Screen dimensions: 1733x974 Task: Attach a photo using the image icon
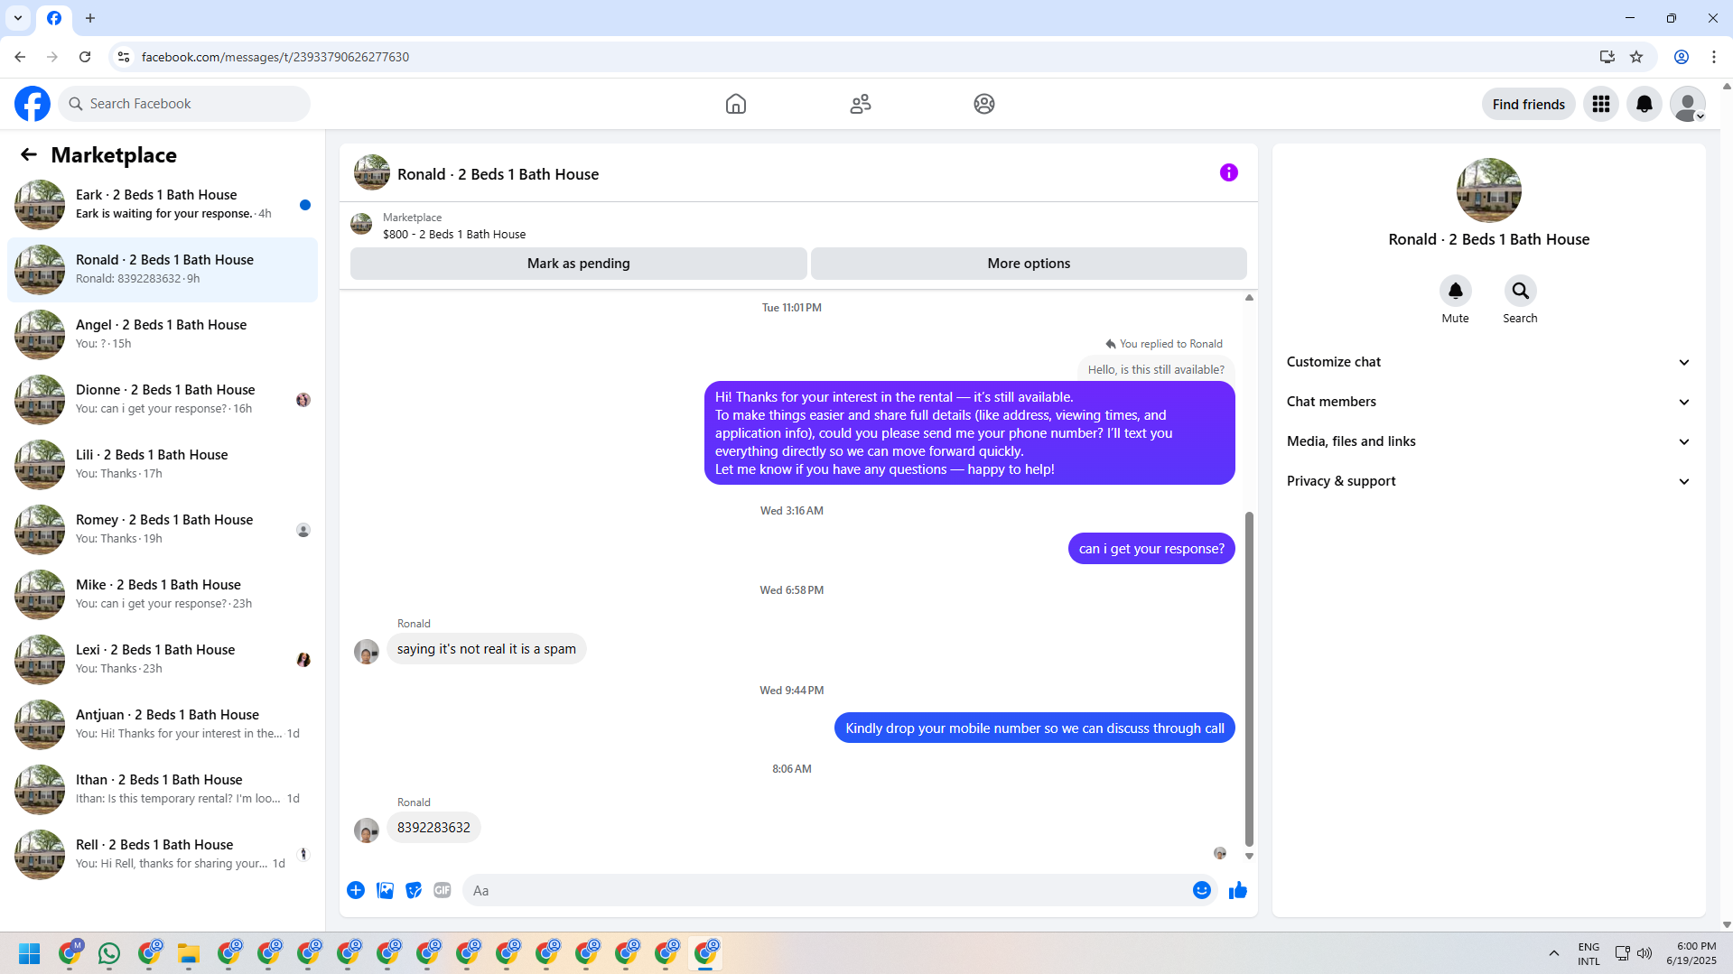click(385, 890)
